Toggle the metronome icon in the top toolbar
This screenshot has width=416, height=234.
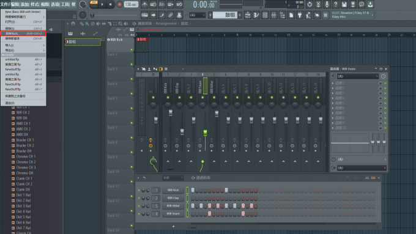point(144,4)
